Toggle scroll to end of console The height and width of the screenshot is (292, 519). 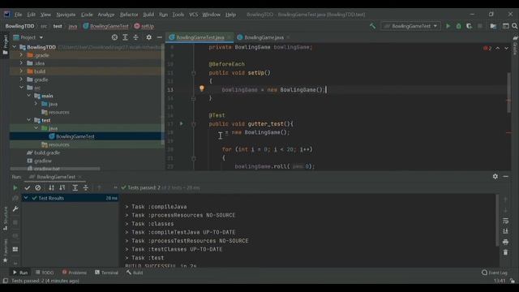coord(505,231)
